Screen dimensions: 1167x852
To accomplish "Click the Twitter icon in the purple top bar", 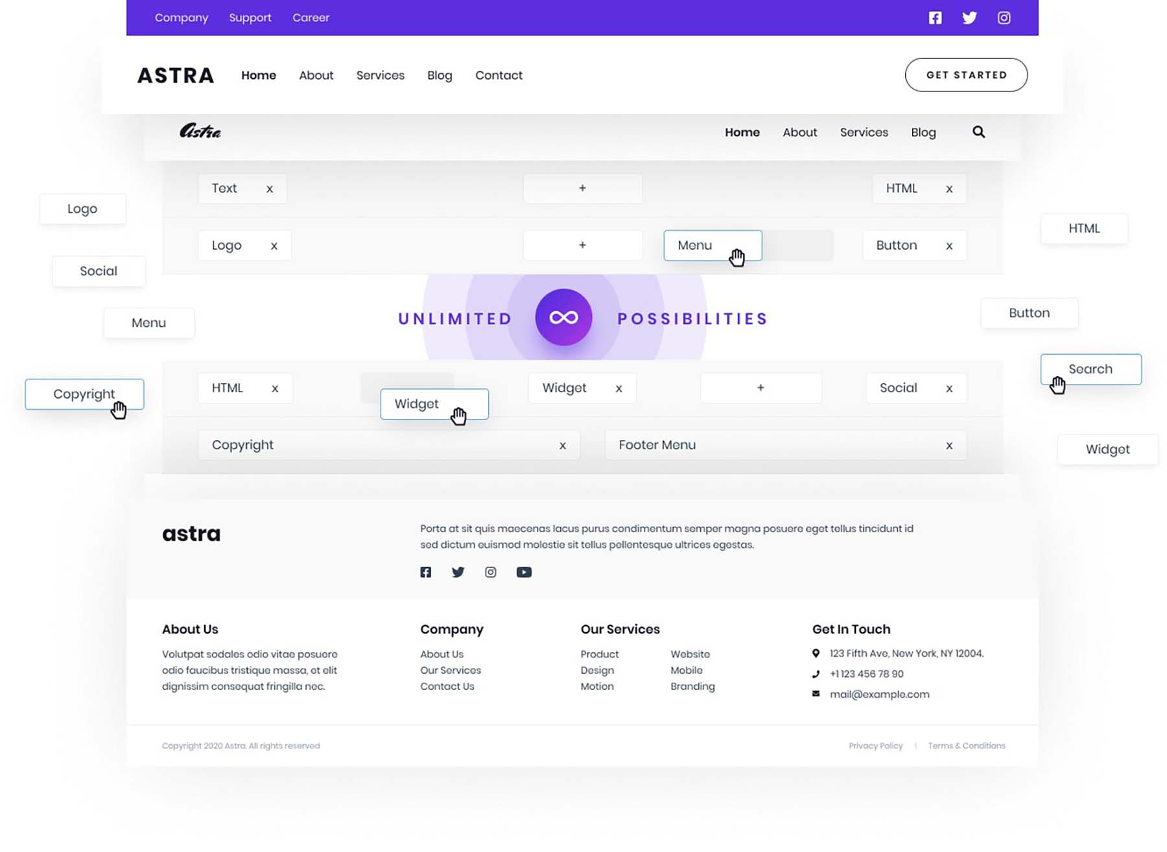I will pyautogui.click(x=969, y=18).
